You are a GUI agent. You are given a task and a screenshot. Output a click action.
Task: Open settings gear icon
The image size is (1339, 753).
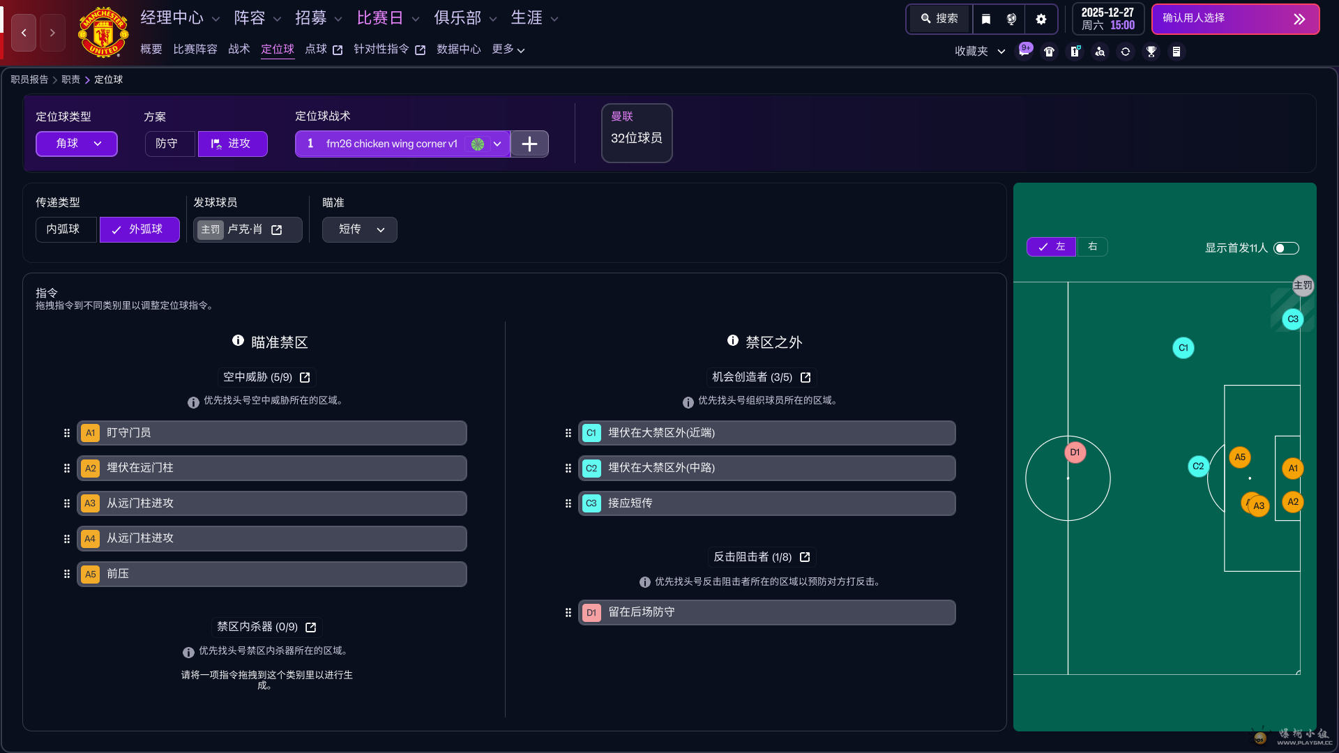(x=1041, y=19)
